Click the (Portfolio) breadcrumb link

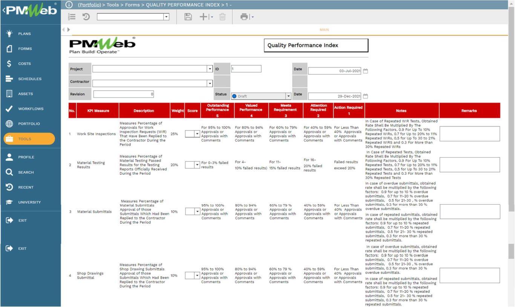[89, 5]
